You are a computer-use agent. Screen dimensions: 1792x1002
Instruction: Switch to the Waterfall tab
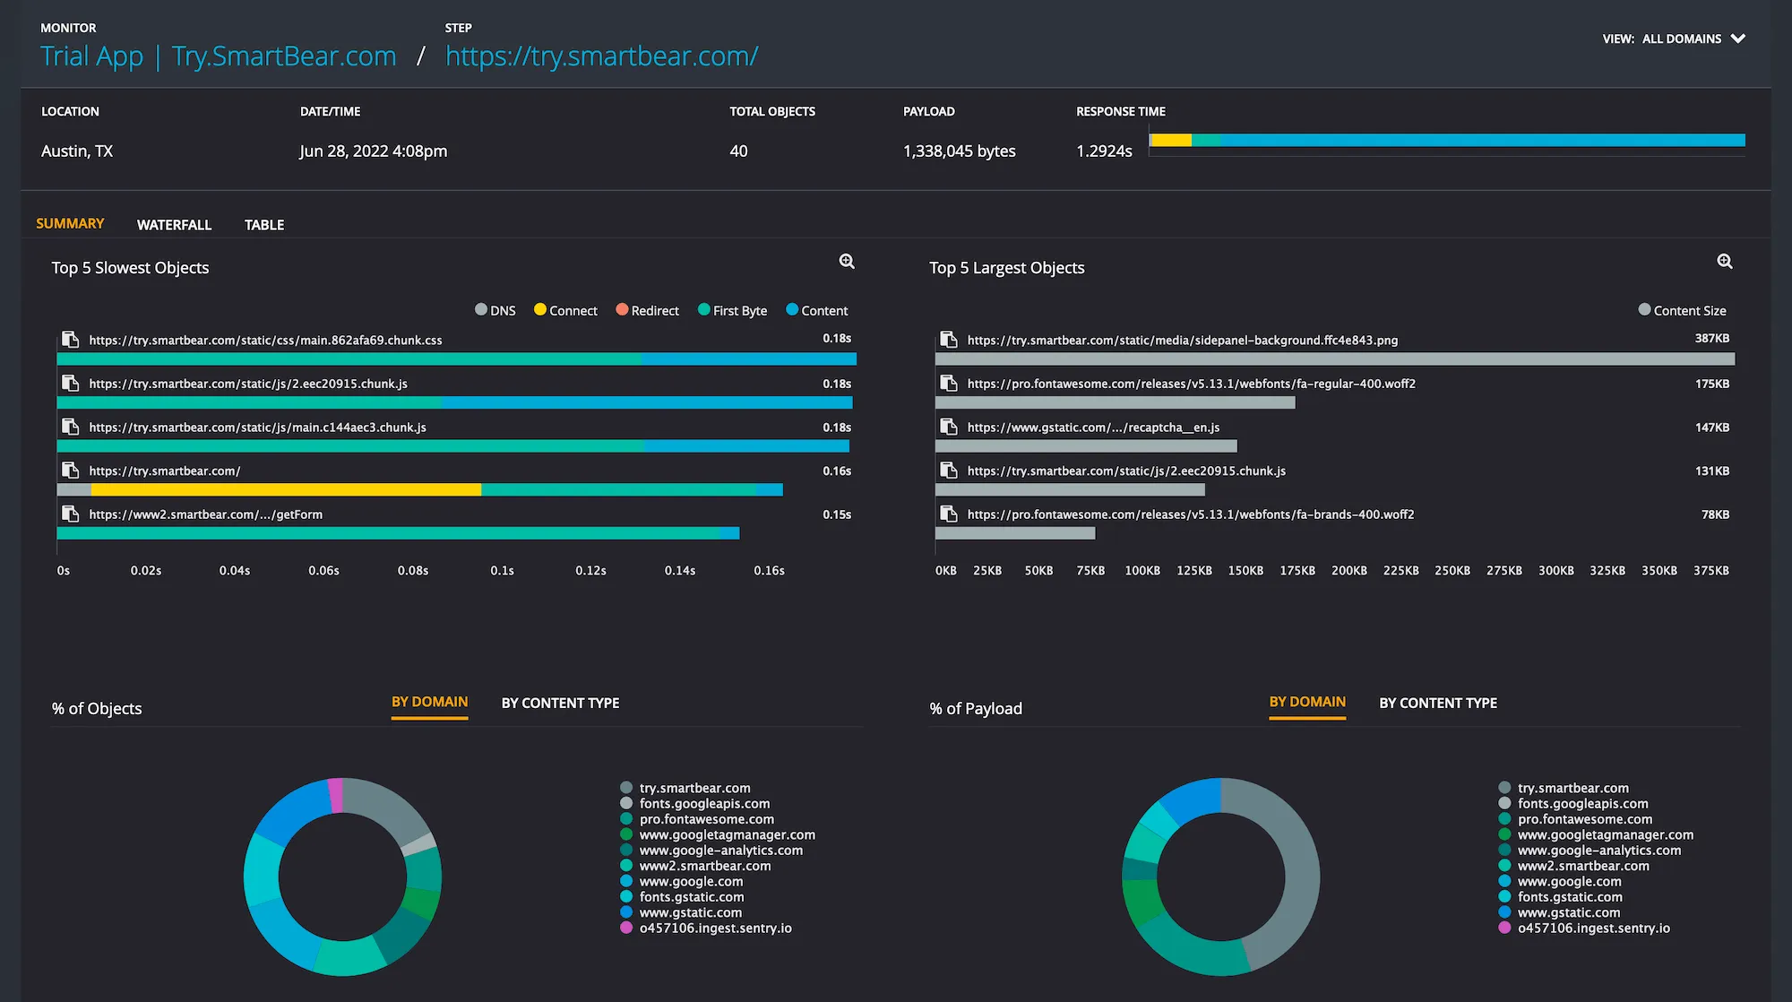tap(174, 225)
